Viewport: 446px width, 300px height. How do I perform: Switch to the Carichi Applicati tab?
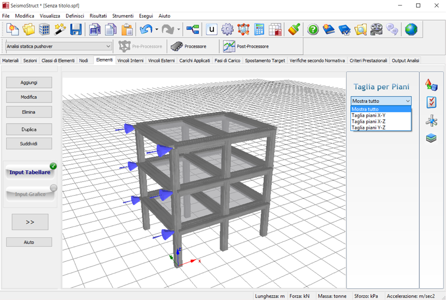pos(195,61)
